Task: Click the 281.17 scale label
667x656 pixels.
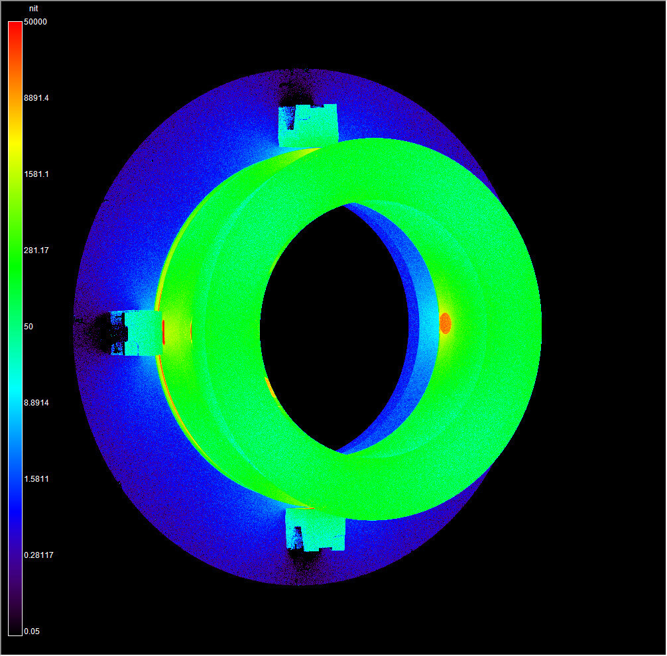Action: 36,250
